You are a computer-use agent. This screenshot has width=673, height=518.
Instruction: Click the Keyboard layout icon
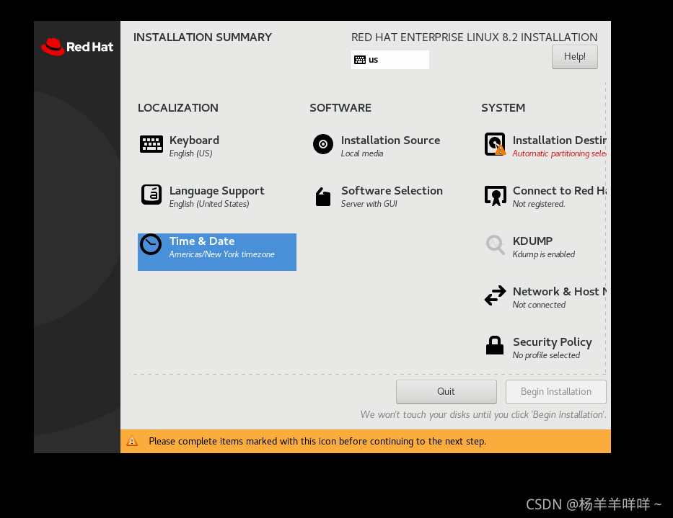click(x=151, y=145)
